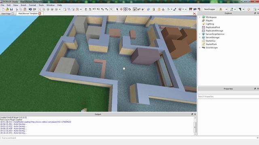
Task: Open the command bar history dropdown
Action: [x=258, y=138]
